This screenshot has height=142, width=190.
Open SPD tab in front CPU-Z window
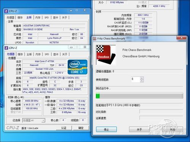point(47,55)
